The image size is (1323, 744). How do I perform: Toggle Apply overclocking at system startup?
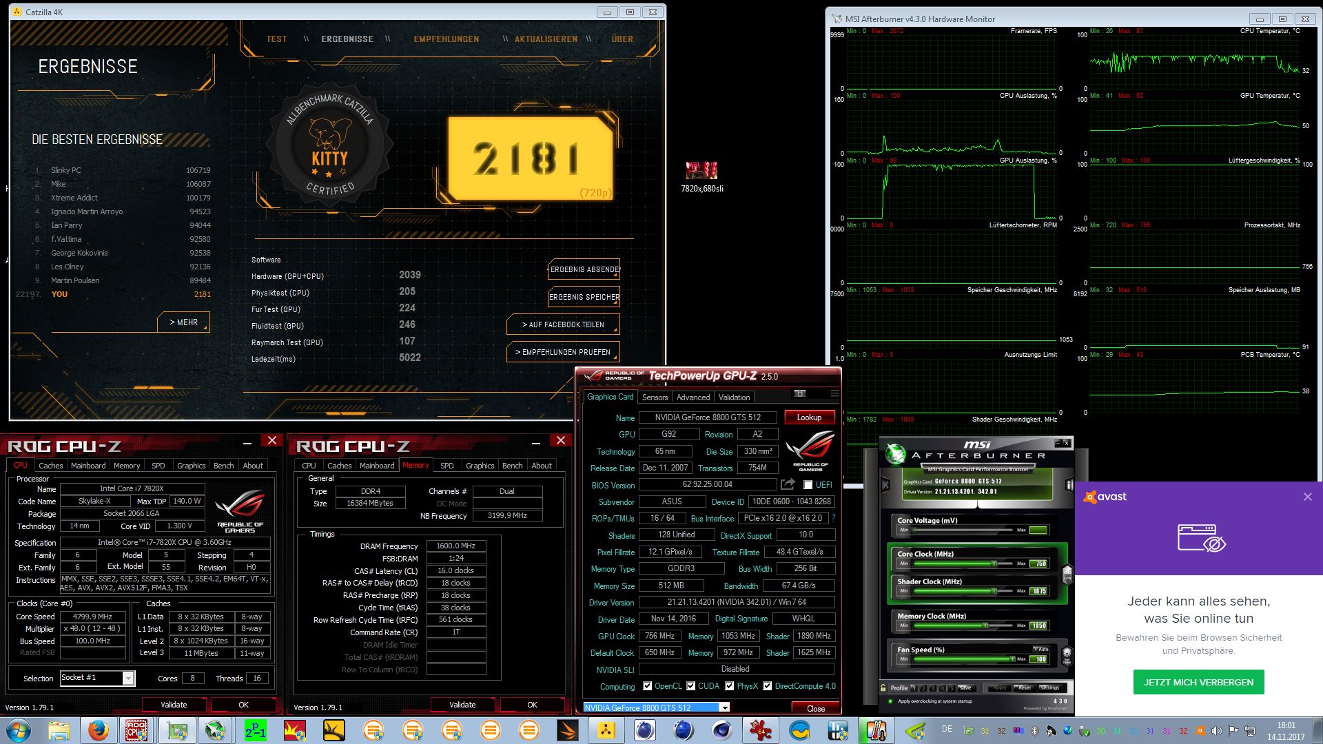coord(890,701)
